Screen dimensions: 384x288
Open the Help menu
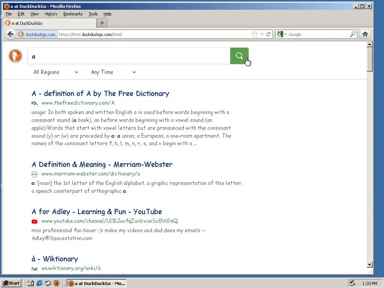[107, 14]
